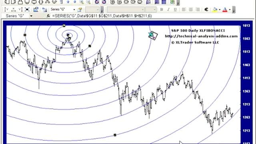The width and height of the screenshot is (256, 144).
Task: Click the formula bar SERIES formula
Action: tap(102, 16)
